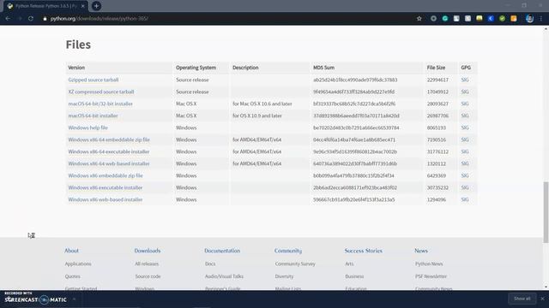Open PSF Newsletter link

click(x=431, y=276)
